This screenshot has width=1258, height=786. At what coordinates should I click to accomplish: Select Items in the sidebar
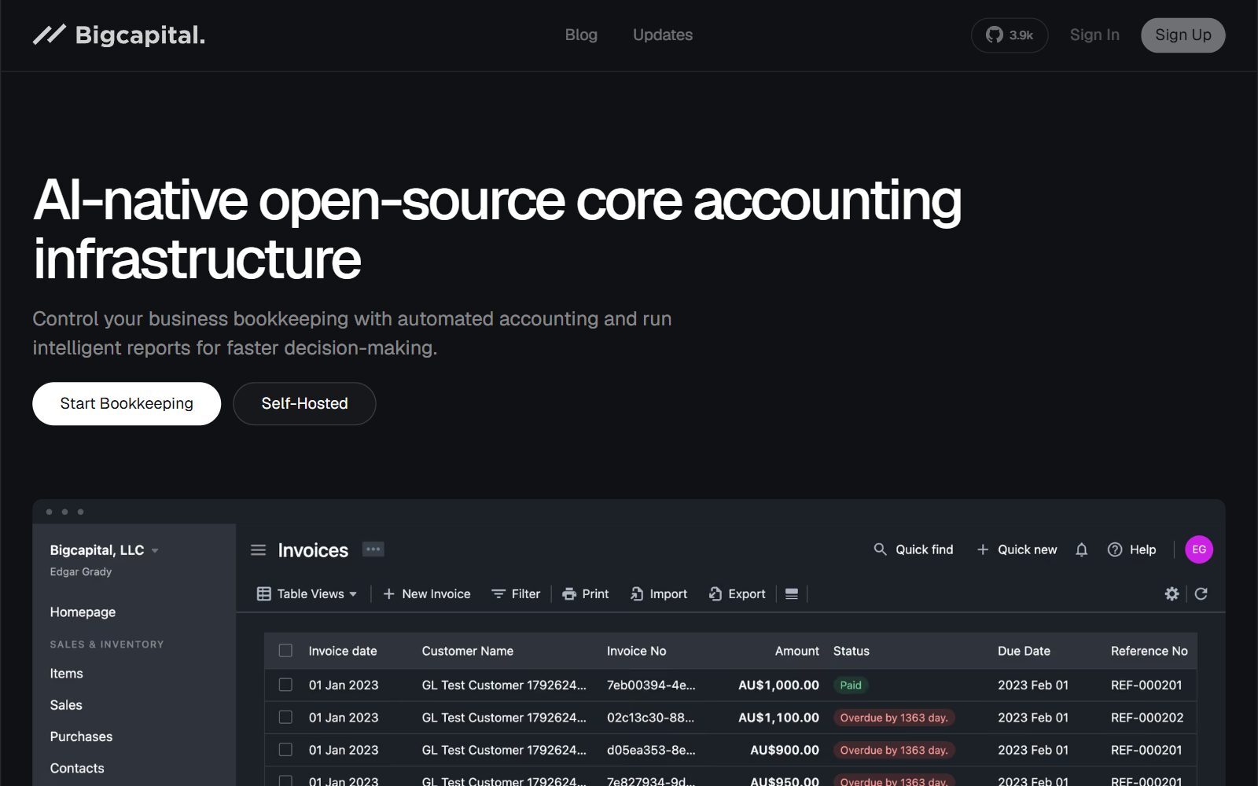point(66,674)
